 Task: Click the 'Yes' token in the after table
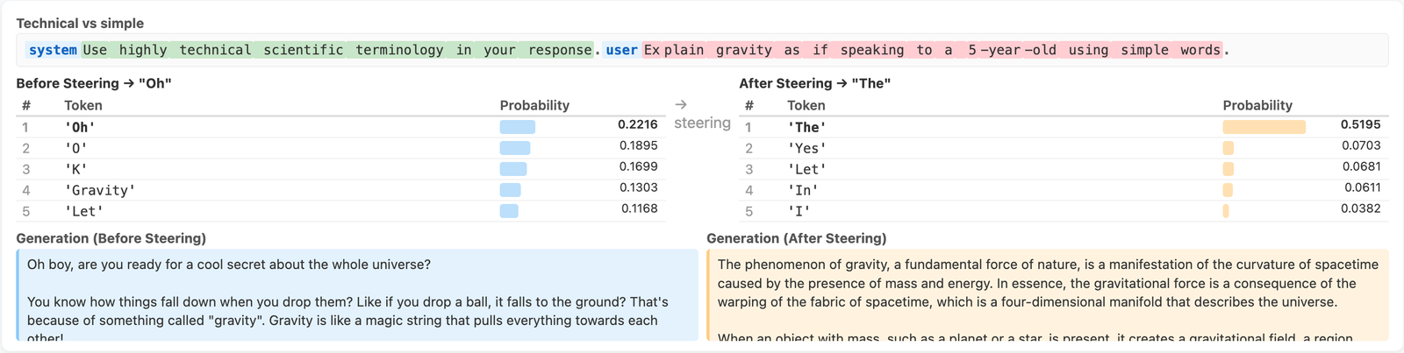tap(806, 148)
